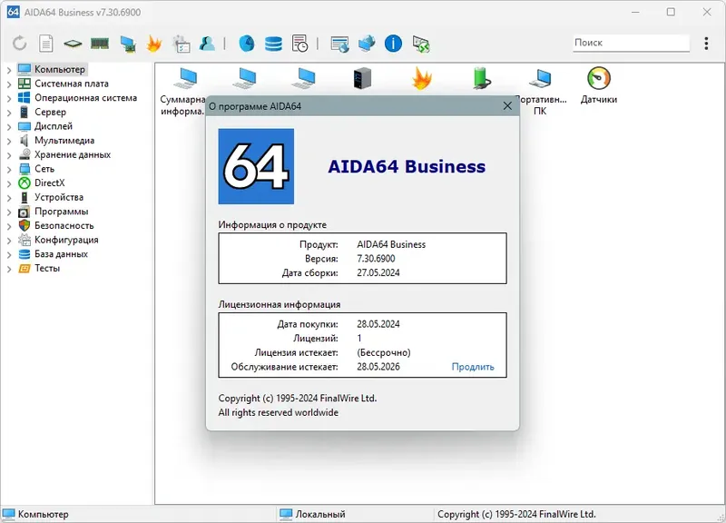Screen dimensions: 726x523
Task: Select DirectX in the sidebar
Action: (x=49, y=183)
